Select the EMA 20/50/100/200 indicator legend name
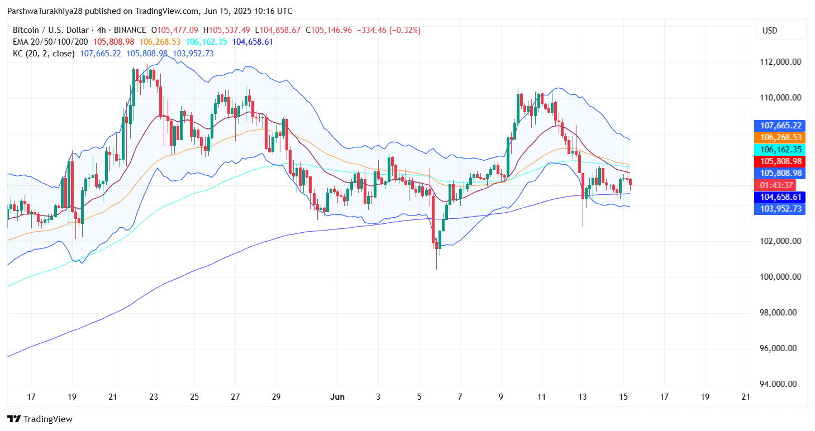Image resolution: width=815 pixels, height=431 pixels. pyautogui.click(x=50, y=42)
